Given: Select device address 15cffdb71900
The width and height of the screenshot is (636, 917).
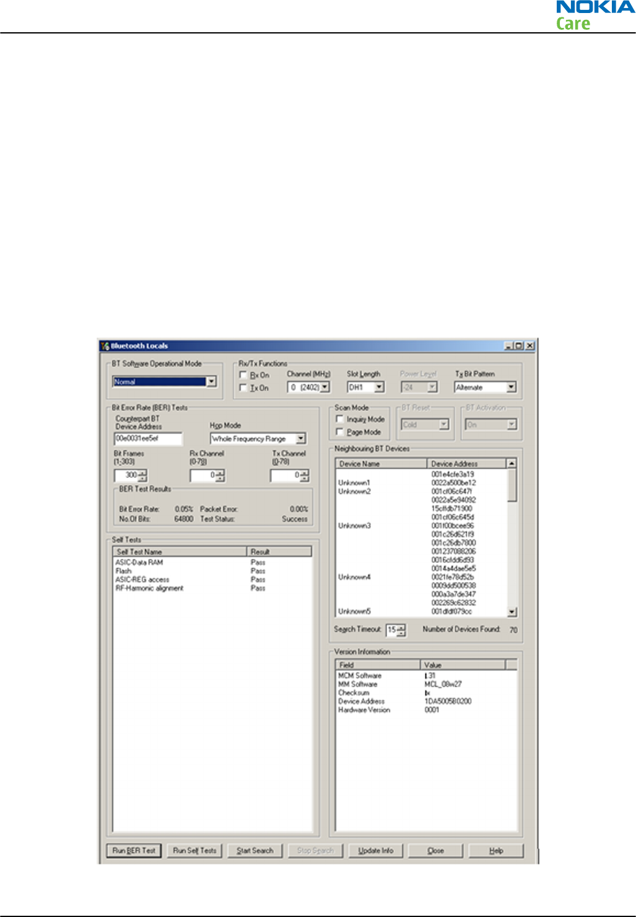Looking at the screenshot, I should [x=451, y=508].
